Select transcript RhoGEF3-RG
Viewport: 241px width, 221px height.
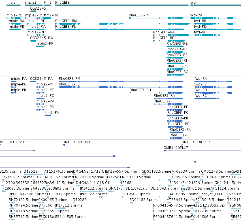pyautogui.click(x=175, y=75)
